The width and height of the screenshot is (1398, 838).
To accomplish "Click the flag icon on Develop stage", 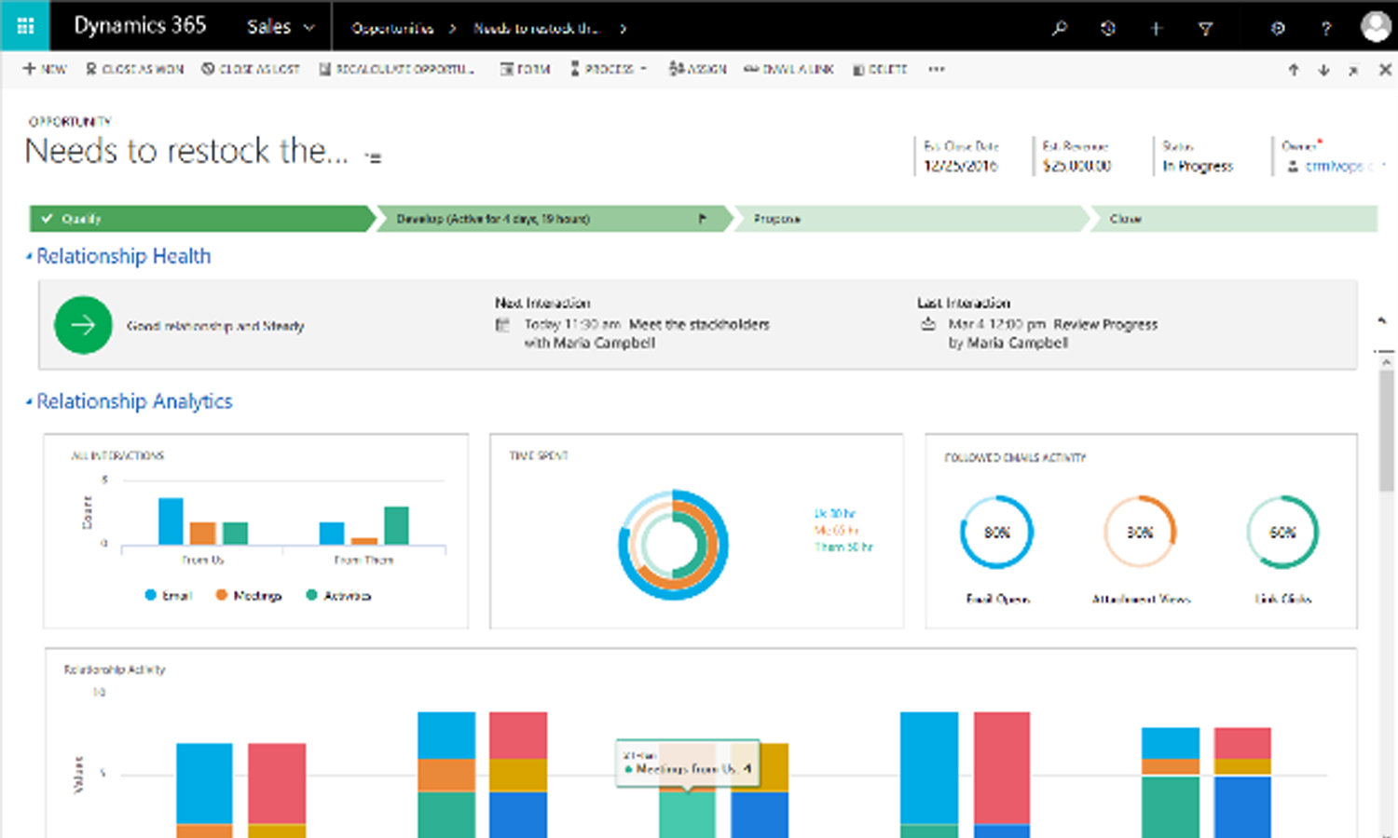I will pyautogui.click(x=703, y=219).
